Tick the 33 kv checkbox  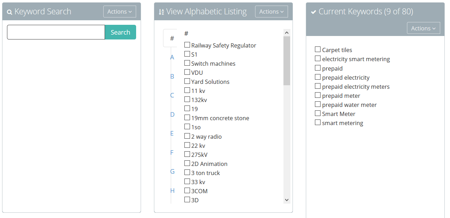(x=187, y=182)
